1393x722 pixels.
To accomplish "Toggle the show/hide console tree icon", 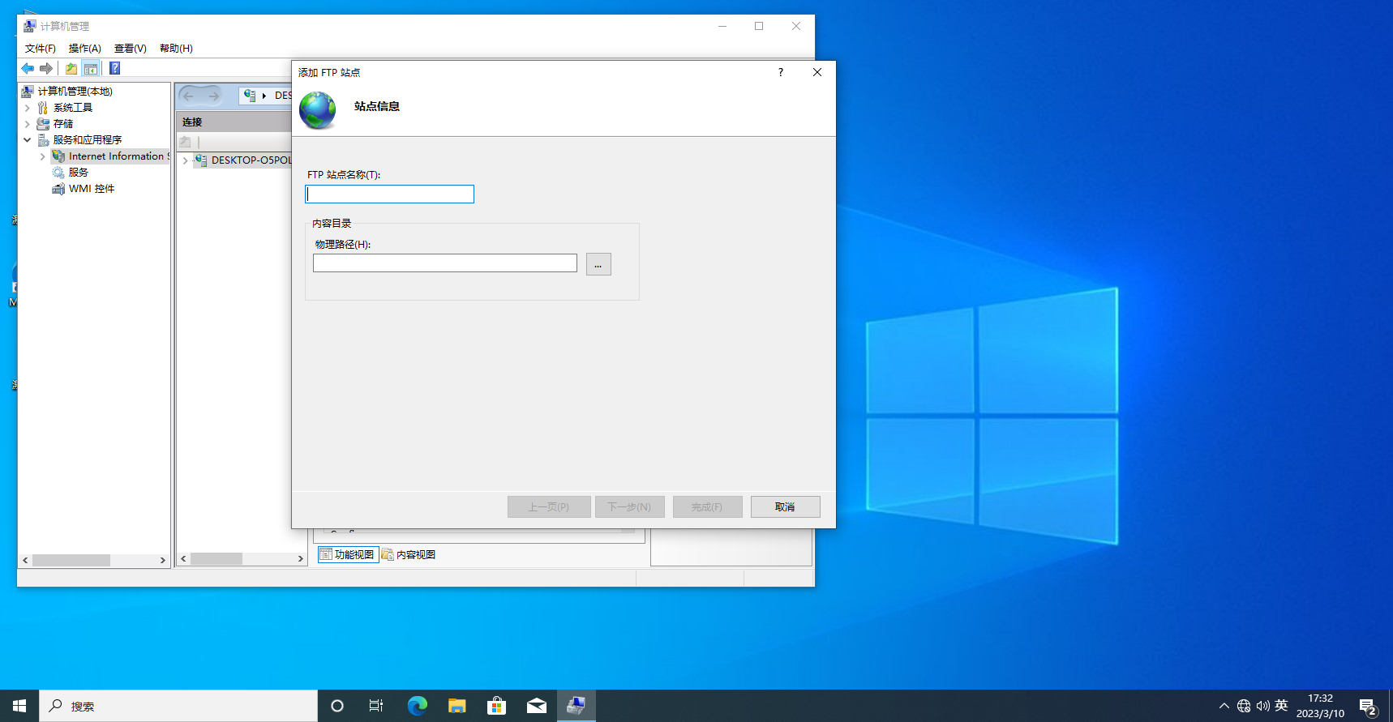I will click(x=91, y=69).
